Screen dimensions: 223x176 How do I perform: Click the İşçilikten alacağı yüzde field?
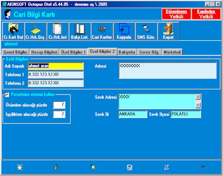tap(59, 114)
